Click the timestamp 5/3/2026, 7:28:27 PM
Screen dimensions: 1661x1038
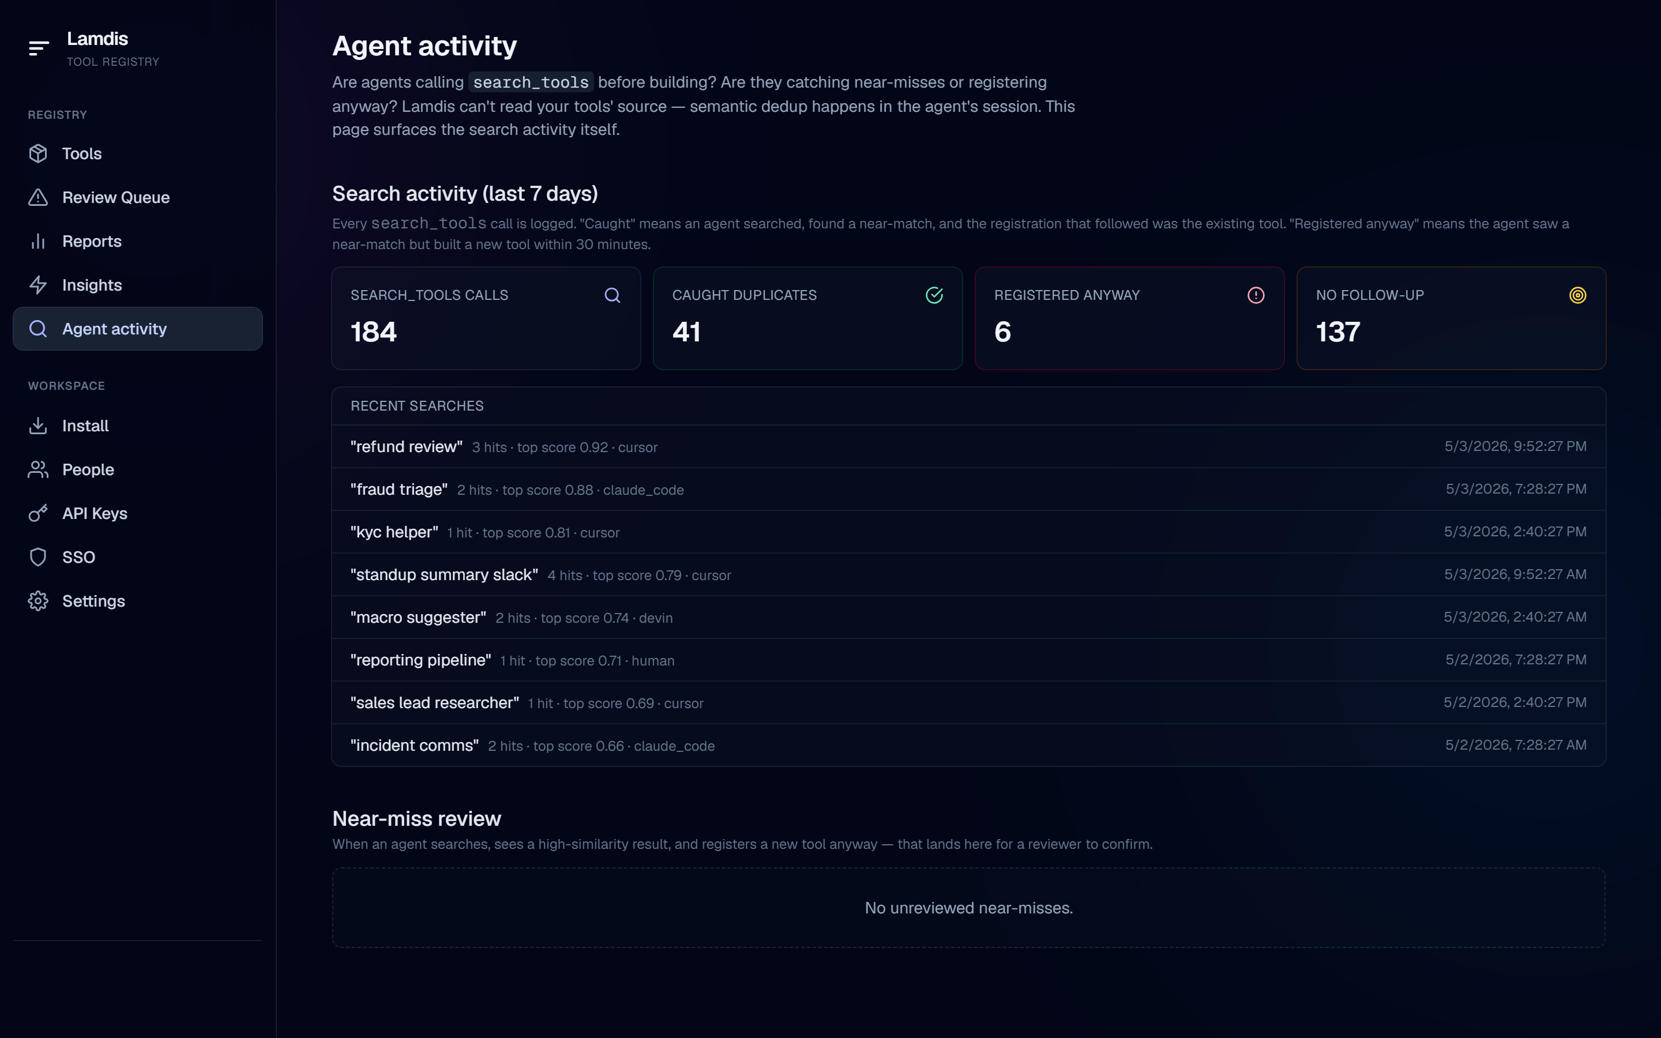tap(1516, 489)
